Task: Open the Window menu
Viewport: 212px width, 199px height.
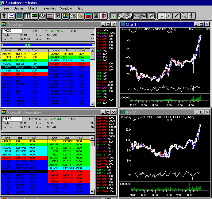Action: pos(66,8)
